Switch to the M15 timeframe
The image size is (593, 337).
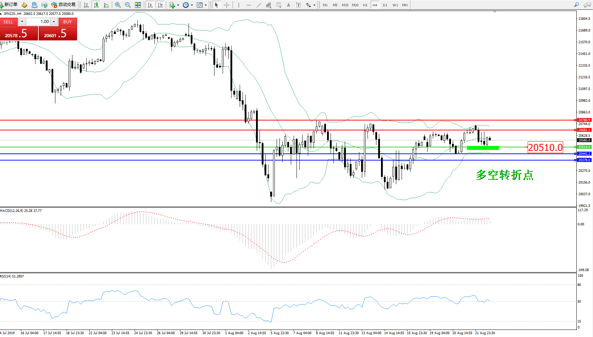[345, 5]
